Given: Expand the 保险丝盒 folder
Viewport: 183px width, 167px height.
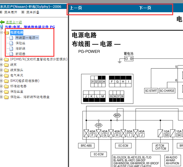Looking at the screenshot, I should tap(1, 91).
